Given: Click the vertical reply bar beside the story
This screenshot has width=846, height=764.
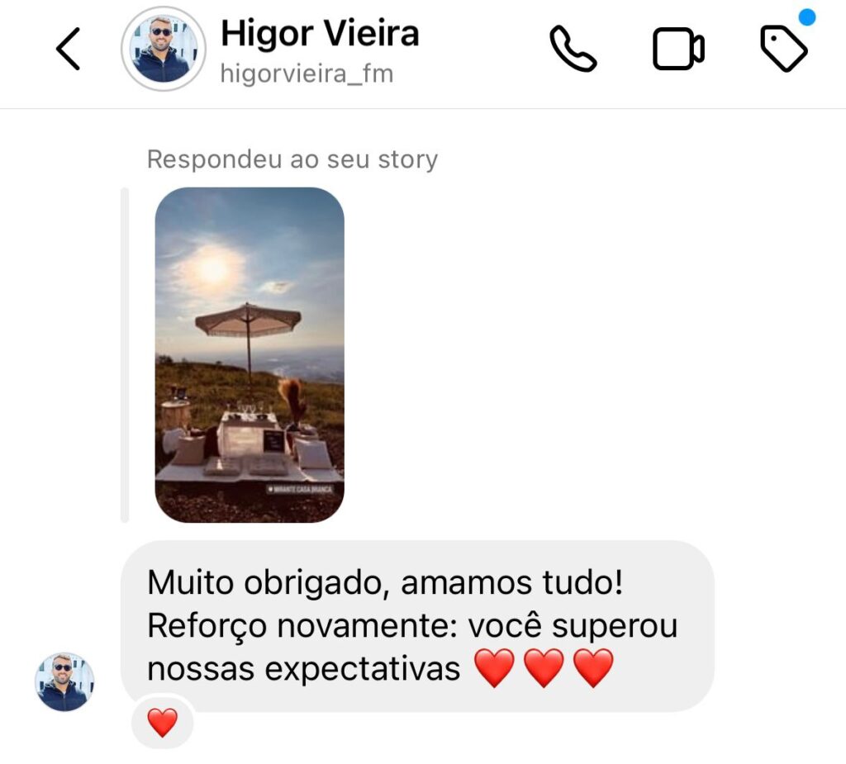Looking at the screenshot, I should tap(125, 354).
